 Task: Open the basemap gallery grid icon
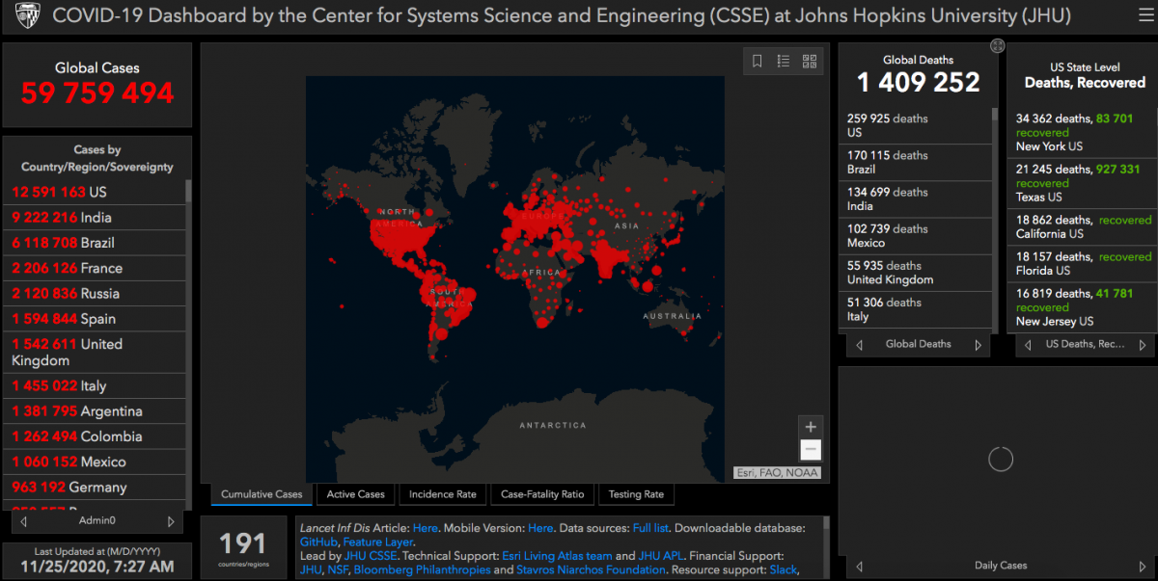[810, 61]
